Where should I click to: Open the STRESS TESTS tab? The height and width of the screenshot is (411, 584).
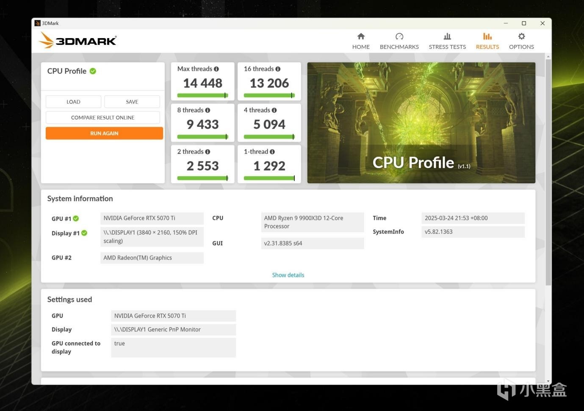tap(447, 41)
